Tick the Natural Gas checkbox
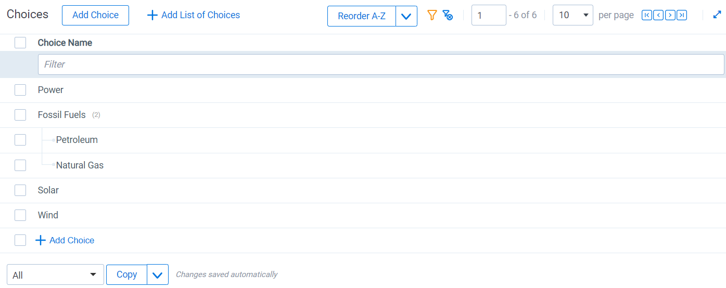 (x=20, y=165)
